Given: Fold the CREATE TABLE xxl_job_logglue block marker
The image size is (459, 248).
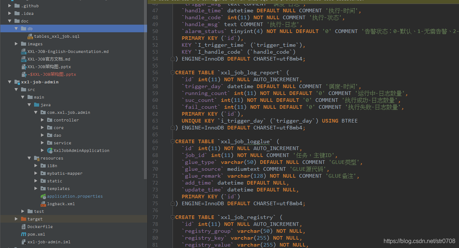Looking at the screenshot, I should click(173, 141).
